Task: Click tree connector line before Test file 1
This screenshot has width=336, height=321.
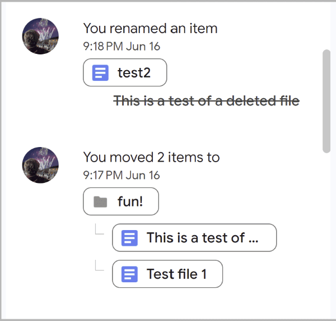Action: [100, 265]
